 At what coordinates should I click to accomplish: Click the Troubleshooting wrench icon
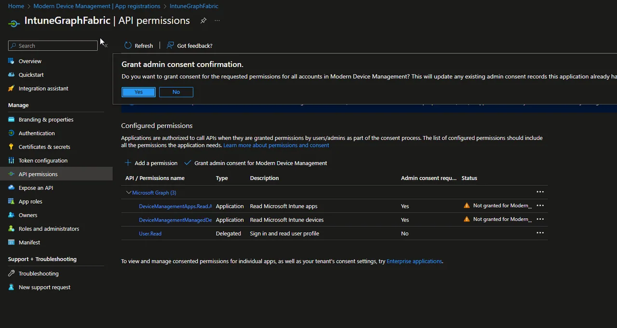pos(12,274)
